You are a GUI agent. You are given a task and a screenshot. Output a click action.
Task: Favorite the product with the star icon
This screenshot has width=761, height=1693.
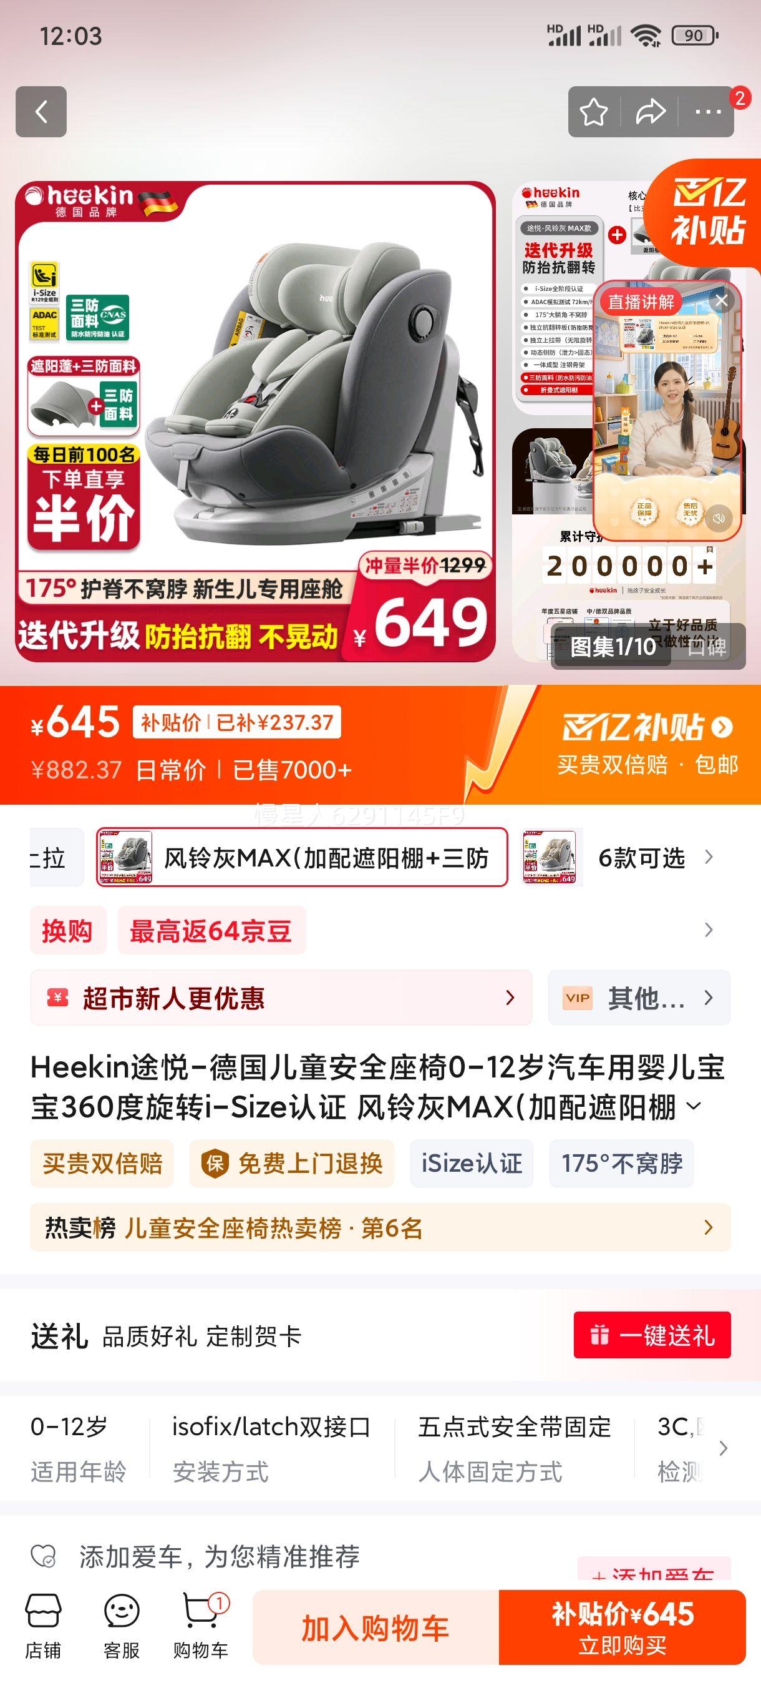point(594,112)
